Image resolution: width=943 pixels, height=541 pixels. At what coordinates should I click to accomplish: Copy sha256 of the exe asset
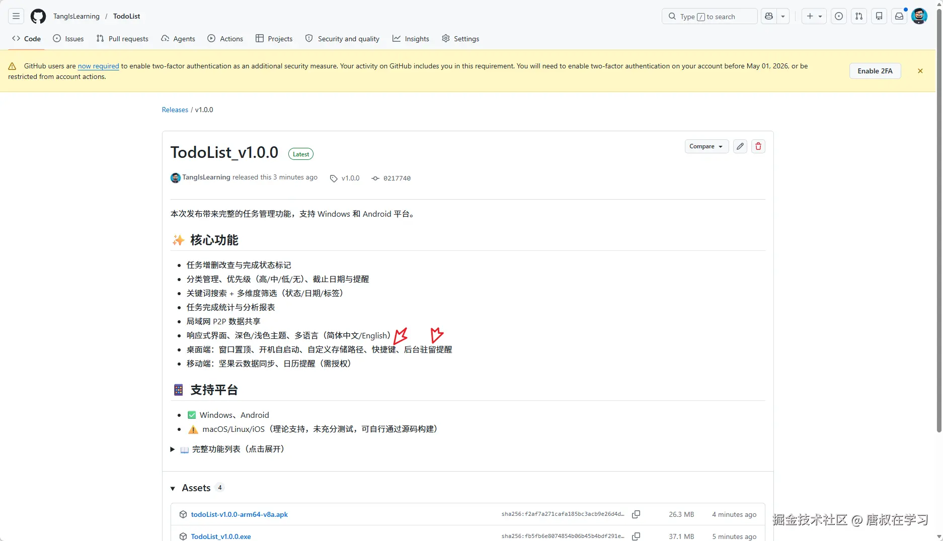coord(636,536)
